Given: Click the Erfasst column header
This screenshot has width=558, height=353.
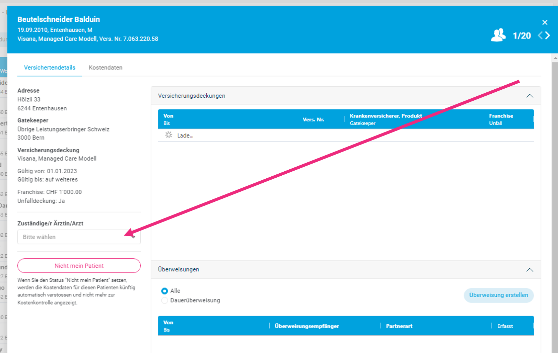Looking at the screenshot, I should [505, 326].
